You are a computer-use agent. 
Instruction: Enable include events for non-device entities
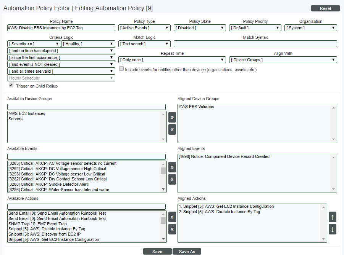[x=121, y=69]
